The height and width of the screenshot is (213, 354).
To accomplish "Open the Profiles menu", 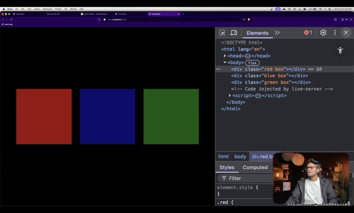I will [x=58, y=9].
